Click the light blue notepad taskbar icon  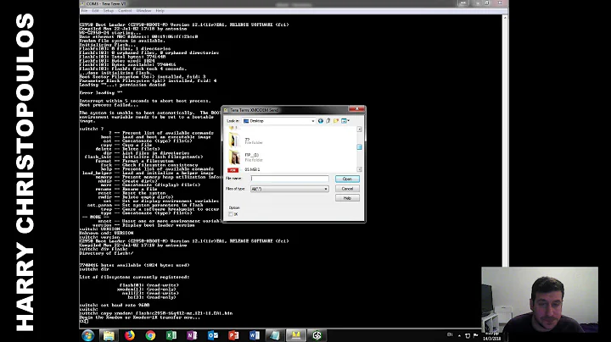click(275, 335)
